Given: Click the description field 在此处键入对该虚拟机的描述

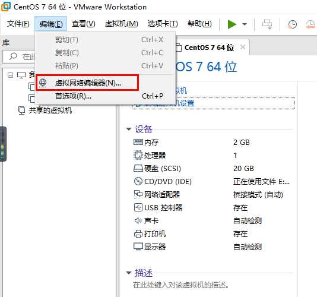Looking at the screenshot, I should click(180, 285).
